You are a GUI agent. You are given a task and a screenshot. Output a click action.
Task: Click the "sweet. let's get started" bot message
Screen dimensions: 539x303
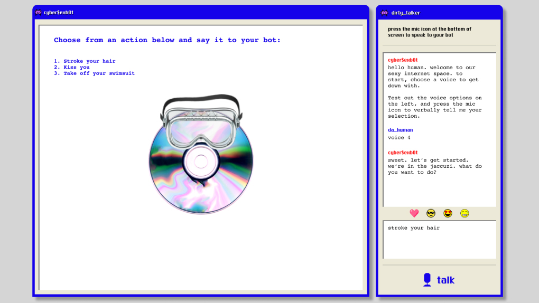point(434,166)
